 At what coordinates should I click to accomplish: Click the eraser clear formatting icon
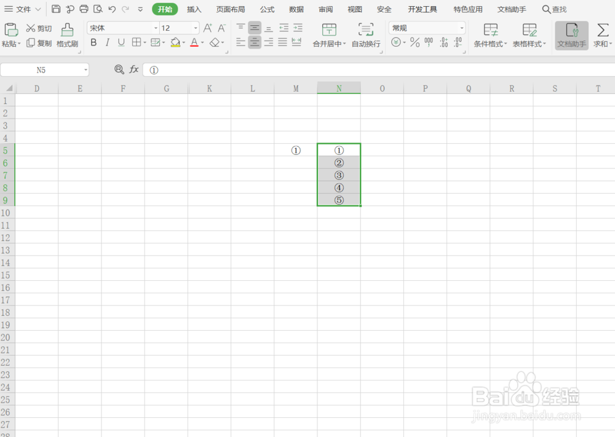pyautogui.click(x=215, y=42)
